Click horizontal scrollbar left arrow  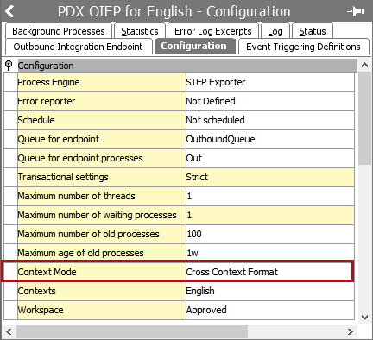pos(9,331)
